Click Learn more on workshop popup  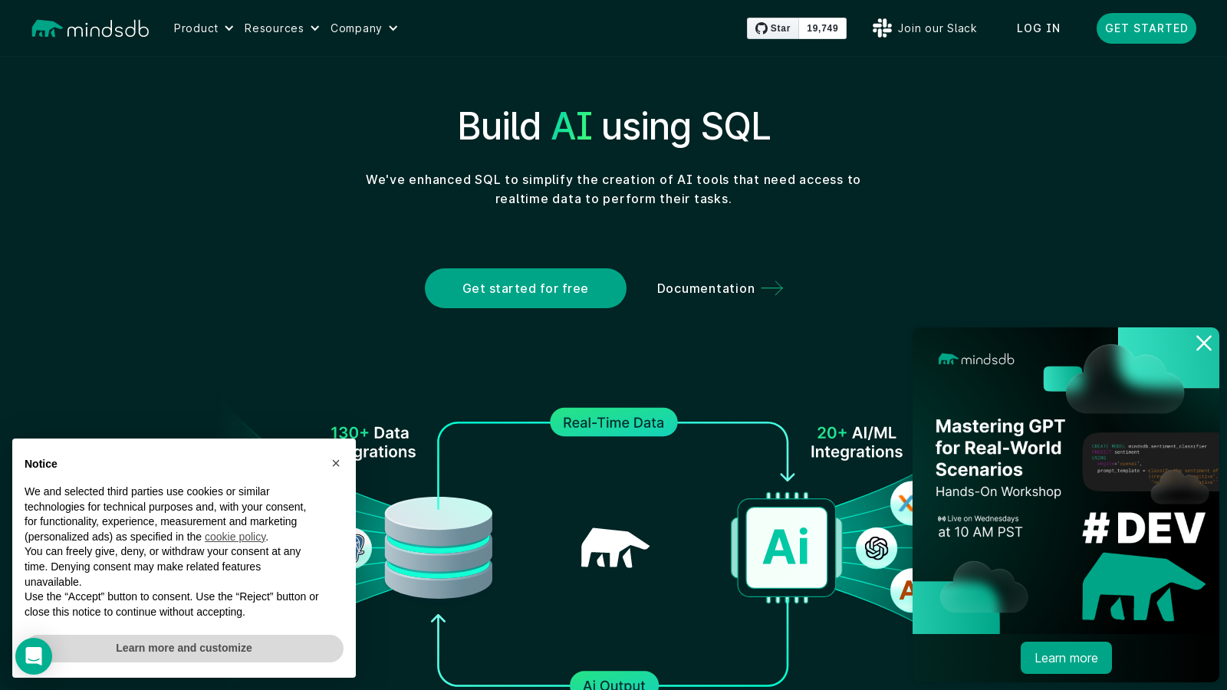(1066, 658)
